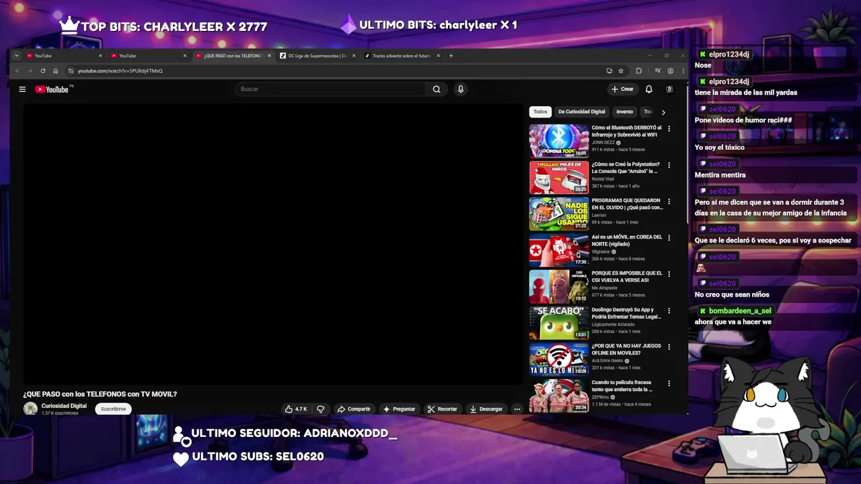Image resolution: width=861 pixels, height=484 pixels.
Task: Open options for Cómo se Creó la Playstation video
Action: pyautogui.click(x=669, y=165)
